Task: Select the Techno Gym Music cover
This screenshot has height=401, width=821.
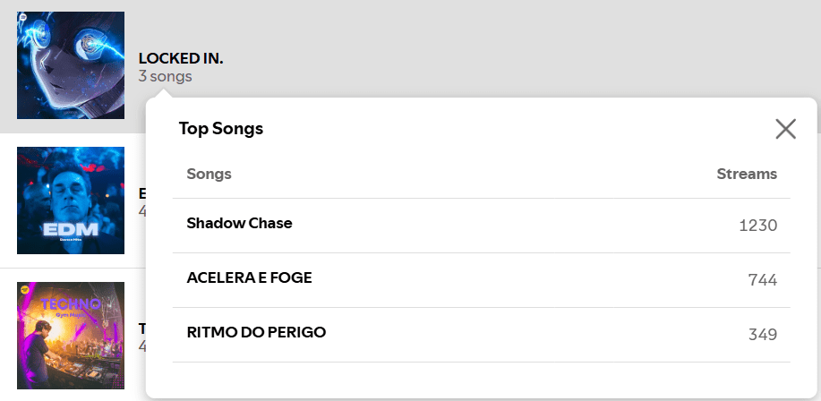Action: point(71,336)
